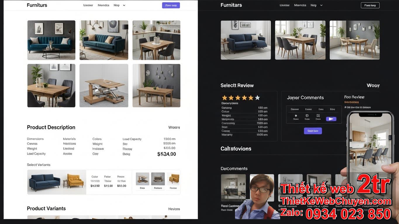399x224 pixels.
Task: Click the purple play arrow button in comments box
Action: pyautogui.click(x=331, y=119)
